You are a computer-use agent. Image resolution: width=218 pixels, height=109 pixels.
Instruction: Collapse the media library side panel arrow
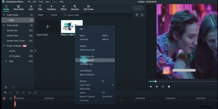tap(35, 51)
